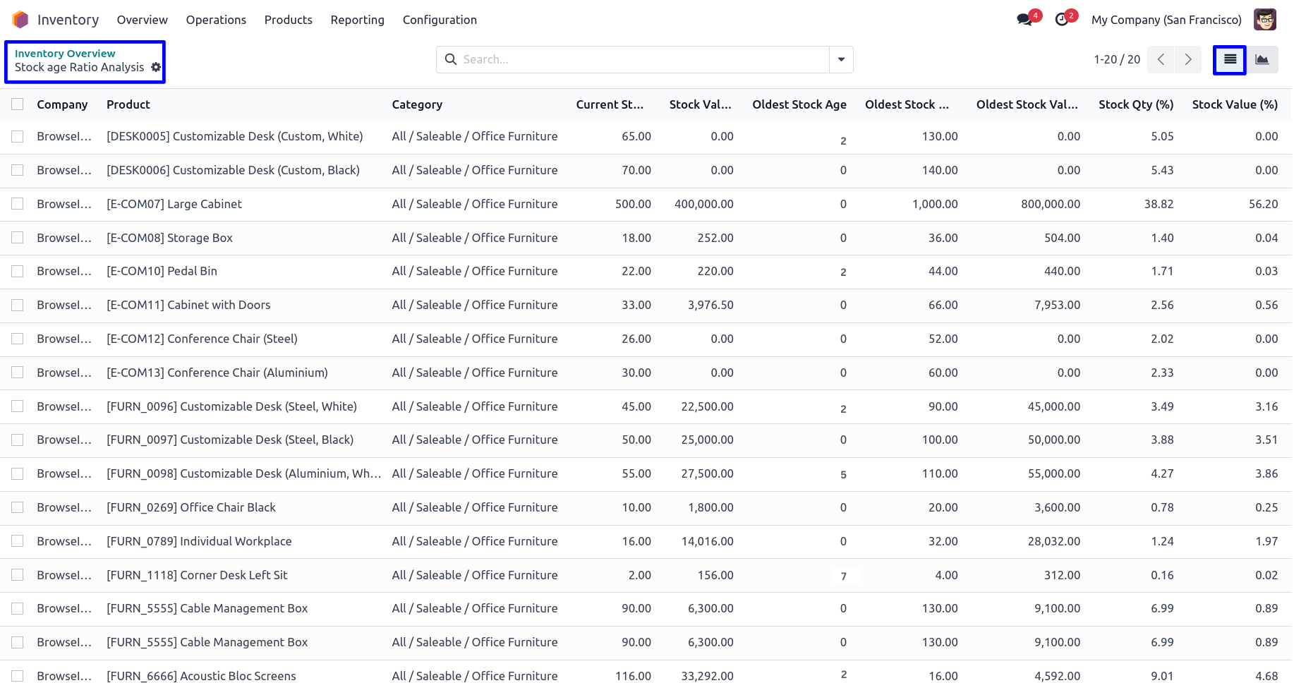Image resolution: width=1294 pixels, height=683 pixels.
Task: Open the conversations chat bubble icon
Action: pyautogui.click(x=1024, y=20)
